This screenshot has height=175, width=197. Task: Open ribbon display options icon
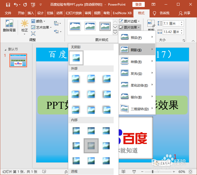click(153, 5)
